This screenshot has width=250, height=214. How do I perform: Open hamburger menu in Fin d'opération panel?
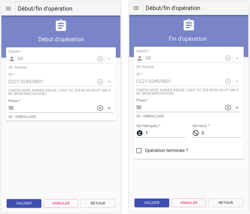click(136, 8)
